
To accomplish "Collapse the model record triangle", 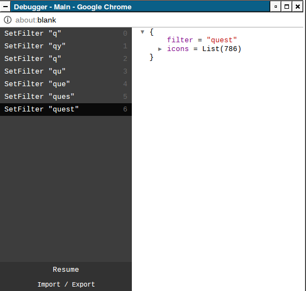I will coord(142,32).
